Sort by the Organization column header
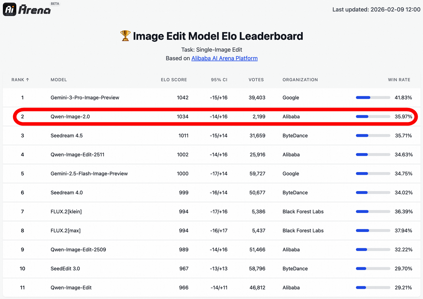This screenshot has width=423, height=299. pyautogui.click(x=300, y=80)
